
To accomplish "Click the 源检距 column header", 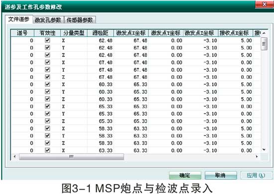I will [101, 33].
